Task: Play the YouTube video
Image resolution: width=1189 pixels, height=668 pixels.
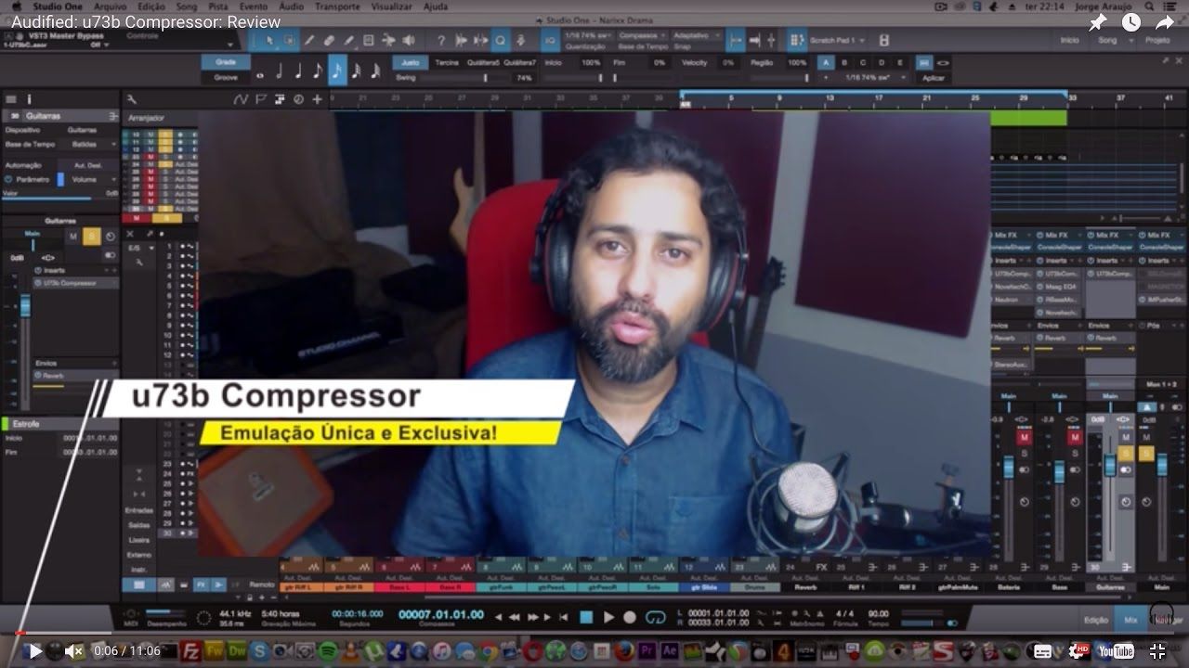Action: (x=34, y=651)
